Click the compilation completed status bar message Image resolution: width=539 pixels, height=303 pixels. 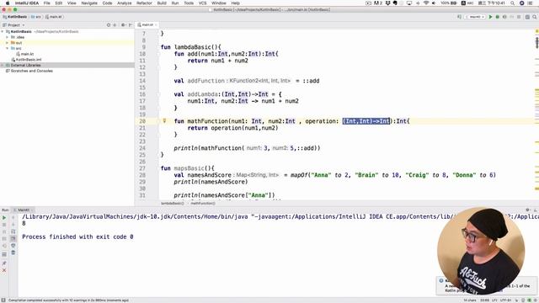(68, 300)
